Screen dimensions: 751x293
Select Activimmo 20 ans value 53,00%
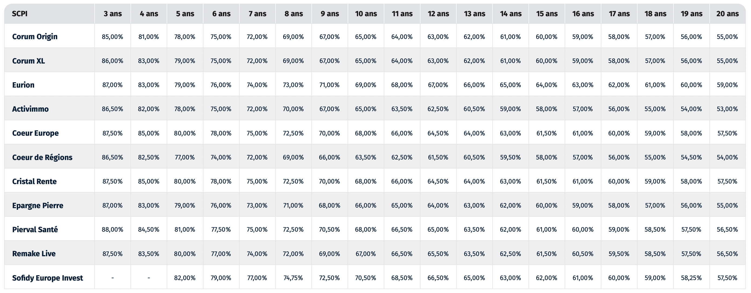(x=727, y=109)
